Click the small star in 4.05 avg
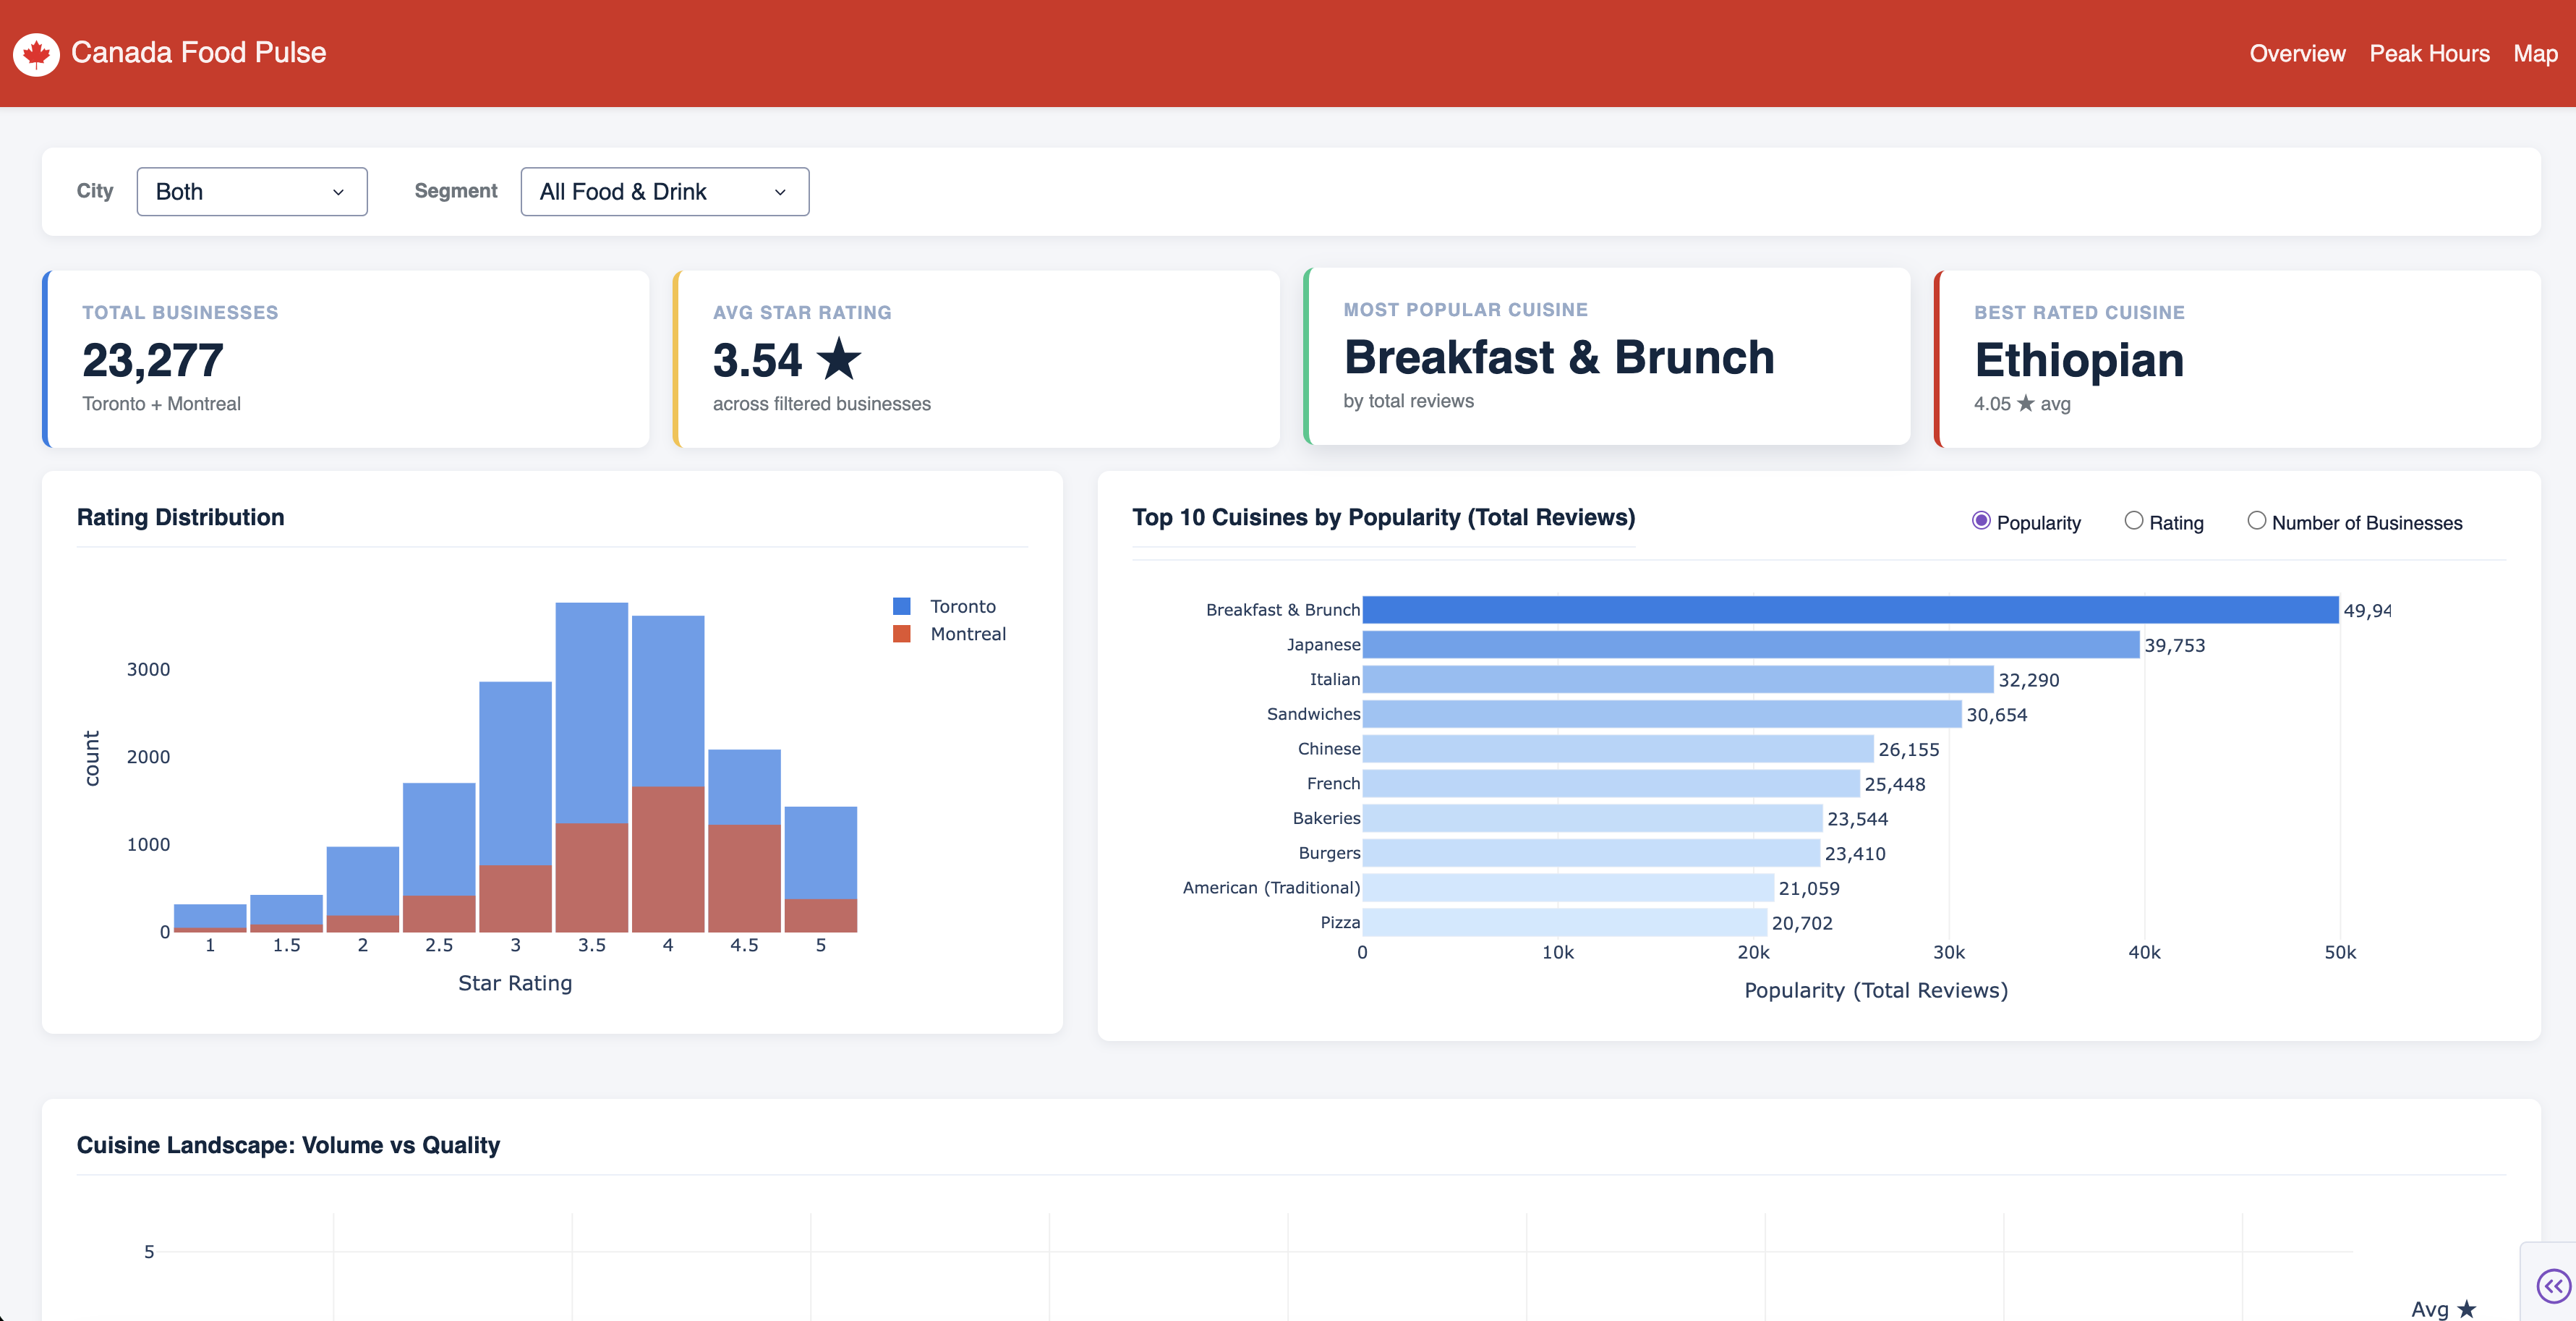This screenshot has width=2576, height=1321. pyautogui.click(x=2025, y=404)
